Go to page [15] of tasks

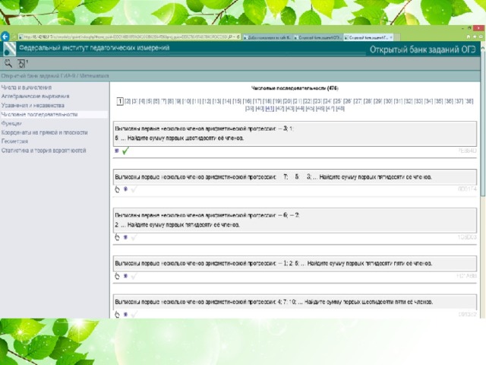pyautogui.click(x=237, y=101)
